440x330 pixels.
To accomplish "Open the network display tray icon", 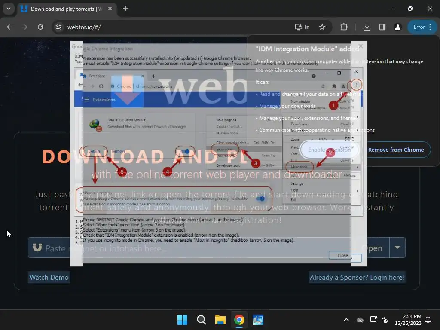I will coord(373,320).
